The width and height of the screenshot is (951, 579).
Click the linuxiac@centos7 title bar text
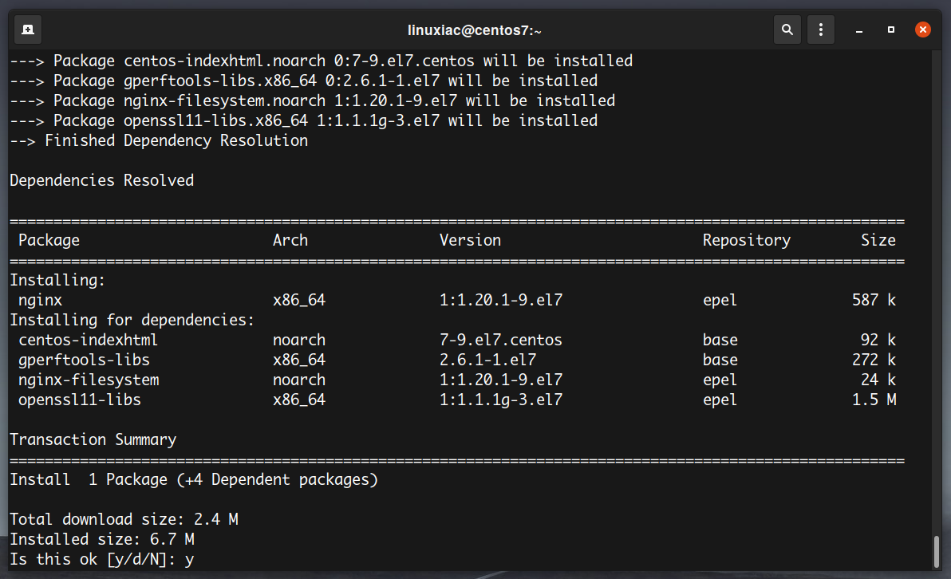[x=475, y=29]
